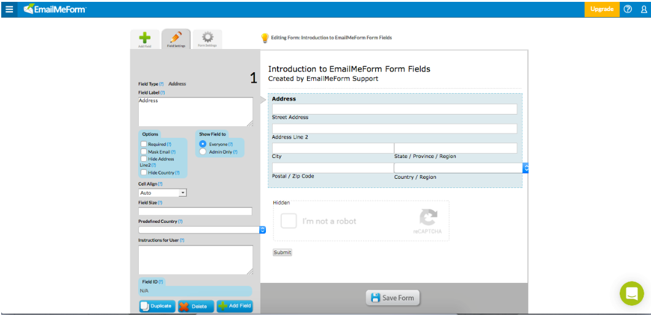
Task: Click the reCAPTCHA logo
Action: pyautogui.click(x=427, y=217)
